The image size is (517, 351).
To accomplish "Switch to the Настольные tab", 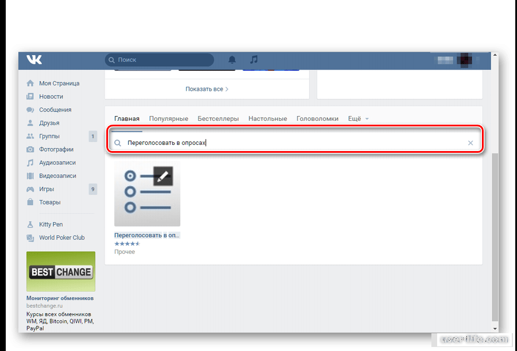I will [268, 118].
